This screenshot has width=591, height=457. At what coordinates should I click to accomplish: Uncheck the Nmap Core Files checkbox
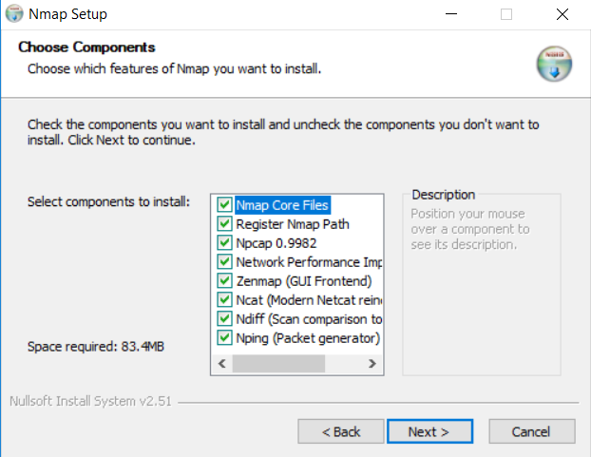click(224, 205)
